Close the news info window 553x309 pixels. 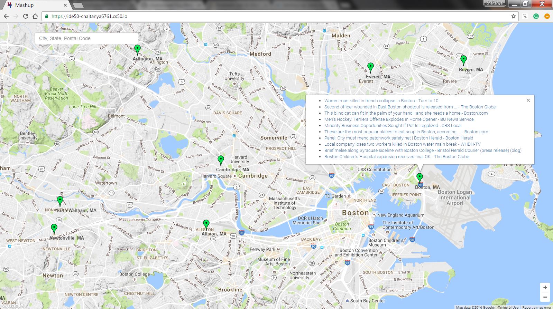click(528, 100)
